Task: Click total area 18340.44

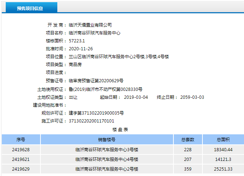Action: click(x=223, y=150)
